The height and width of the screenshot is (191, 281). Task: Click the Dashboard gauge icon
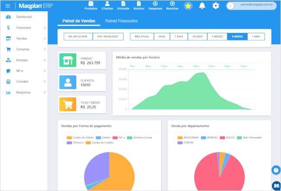pyautogui.click(x=8, y=17)
